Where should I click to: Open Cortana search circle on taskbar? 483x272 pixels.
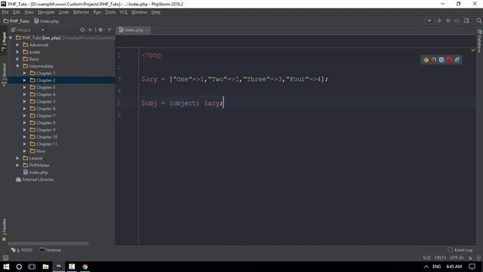click(x=19, y=267)
